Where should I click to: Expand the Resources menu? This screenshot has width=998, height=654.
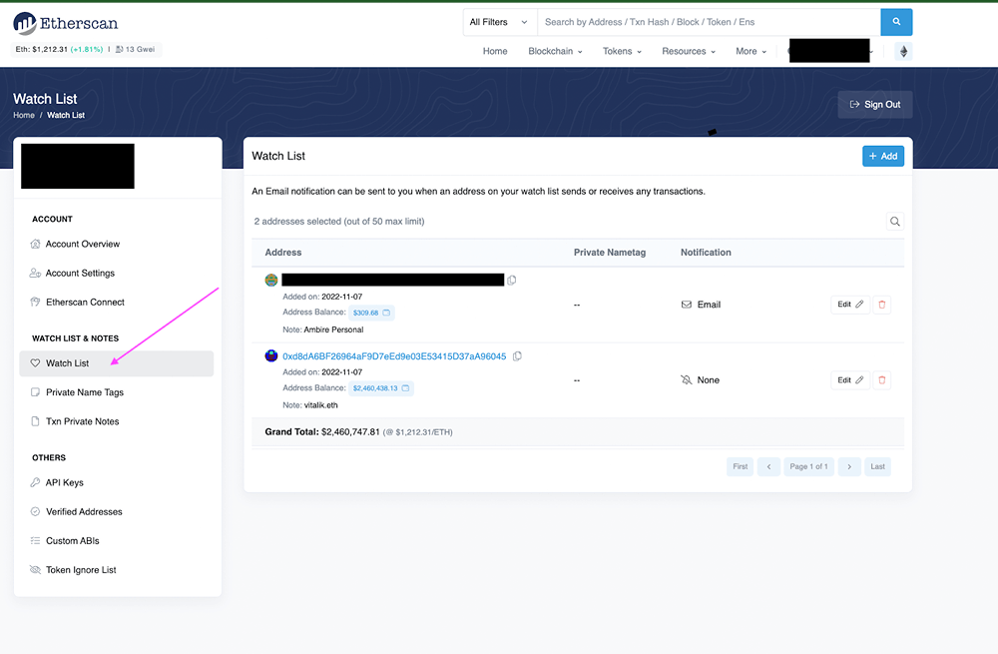(689, 52)
